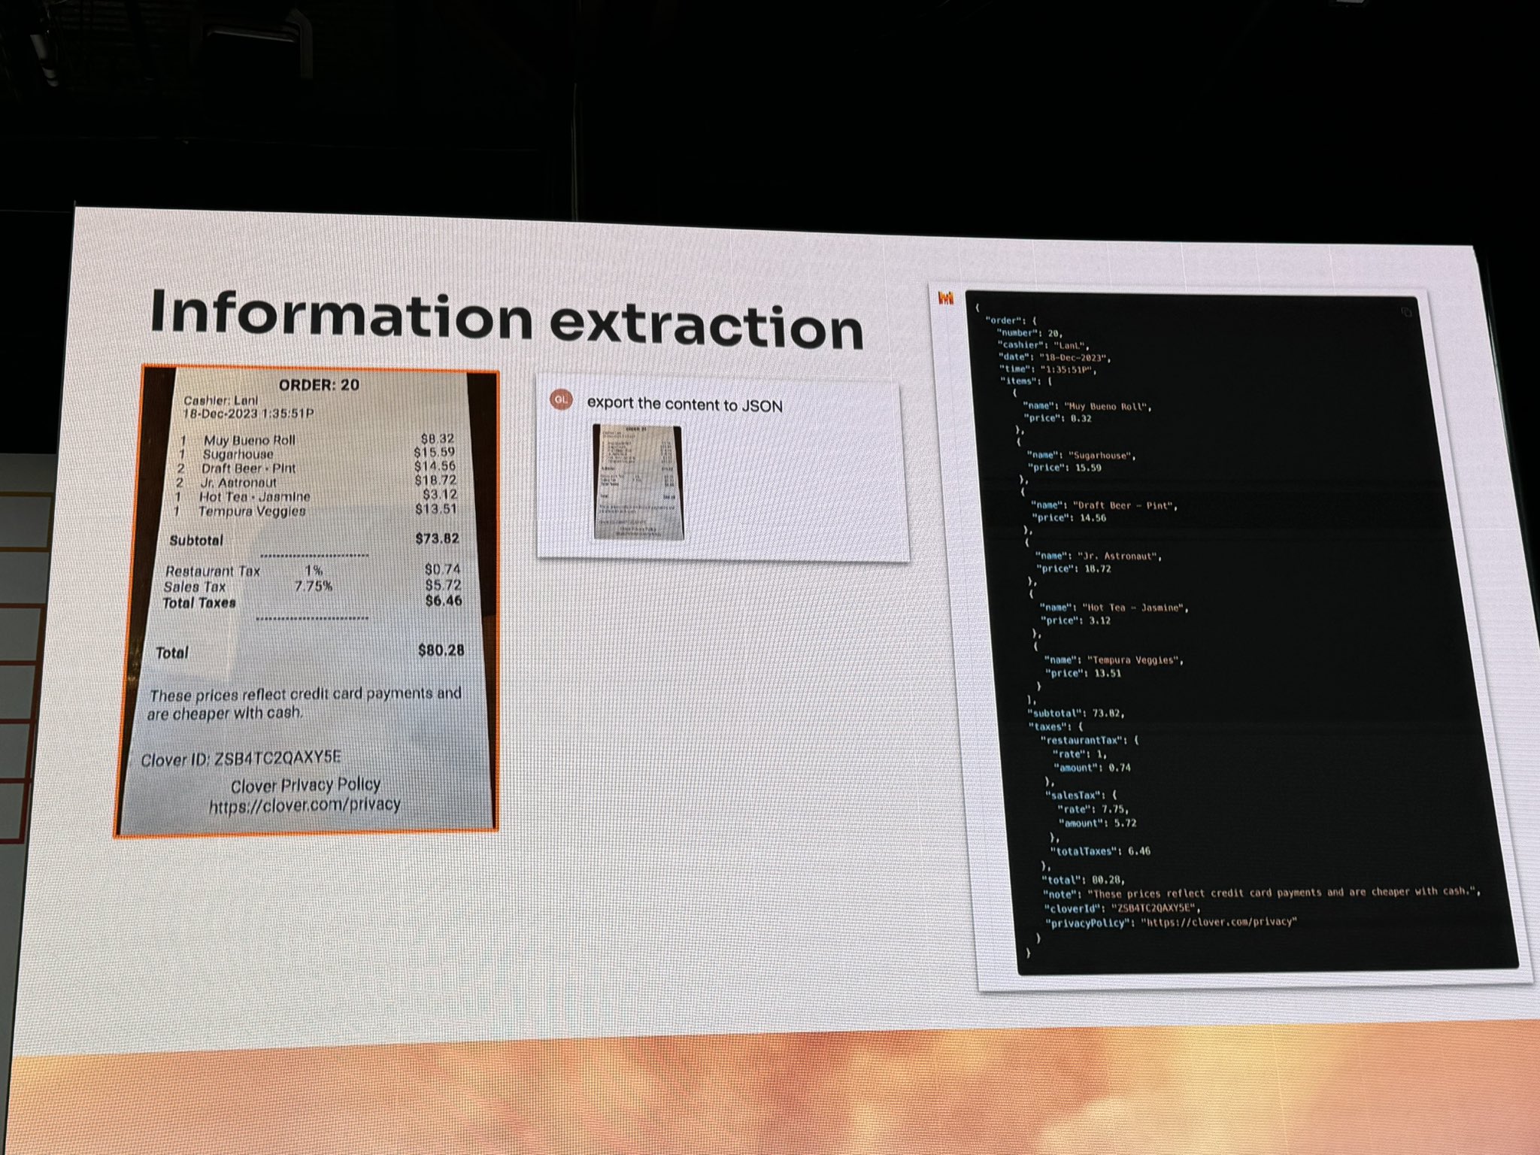This screenshot has height=1155, width=1540.
Task: Click the GL user avatar
Action: tap(561, 400)
